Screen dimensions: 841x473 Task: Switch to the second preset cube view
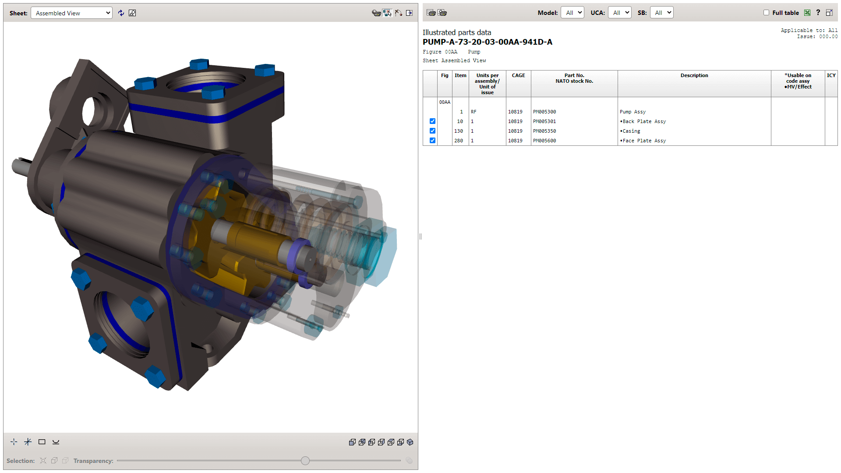click(362, 442)
